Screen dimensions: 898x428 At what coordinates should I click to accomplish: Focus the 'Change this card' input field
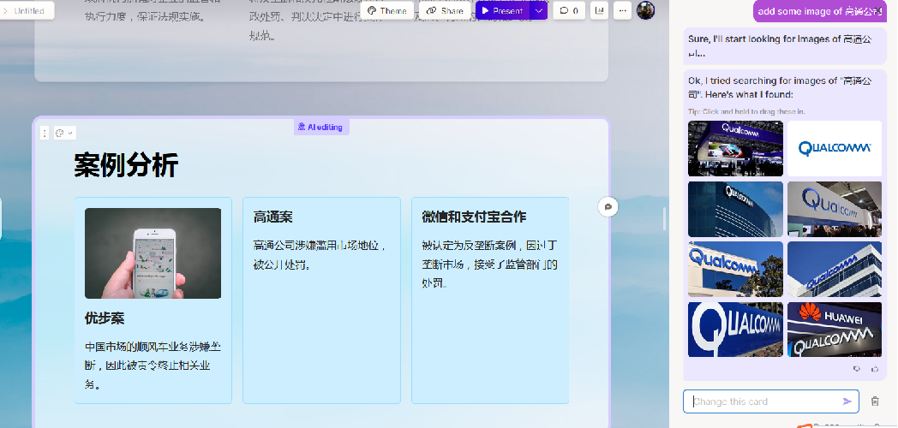point(758,401)
